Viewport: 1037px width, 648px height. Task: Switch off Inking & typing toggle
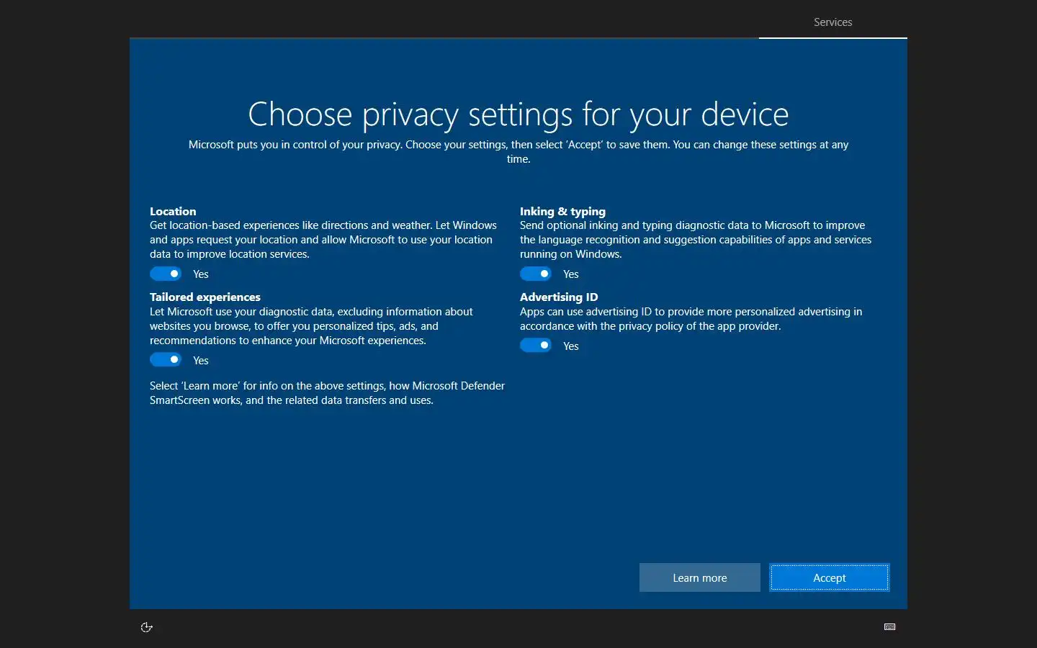click(536, 274)
